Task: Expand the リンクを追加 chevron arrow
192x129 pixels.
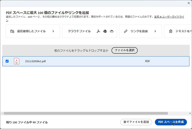Action: point(155,31)
